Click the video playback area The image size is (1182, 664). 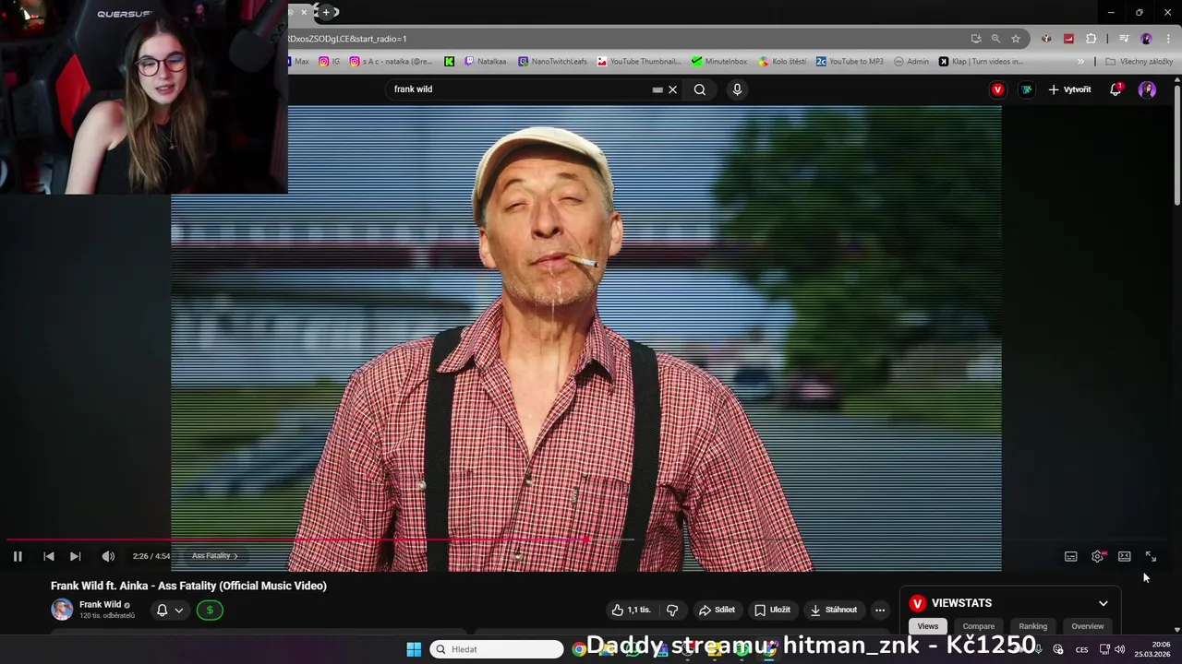pos(585,323)
